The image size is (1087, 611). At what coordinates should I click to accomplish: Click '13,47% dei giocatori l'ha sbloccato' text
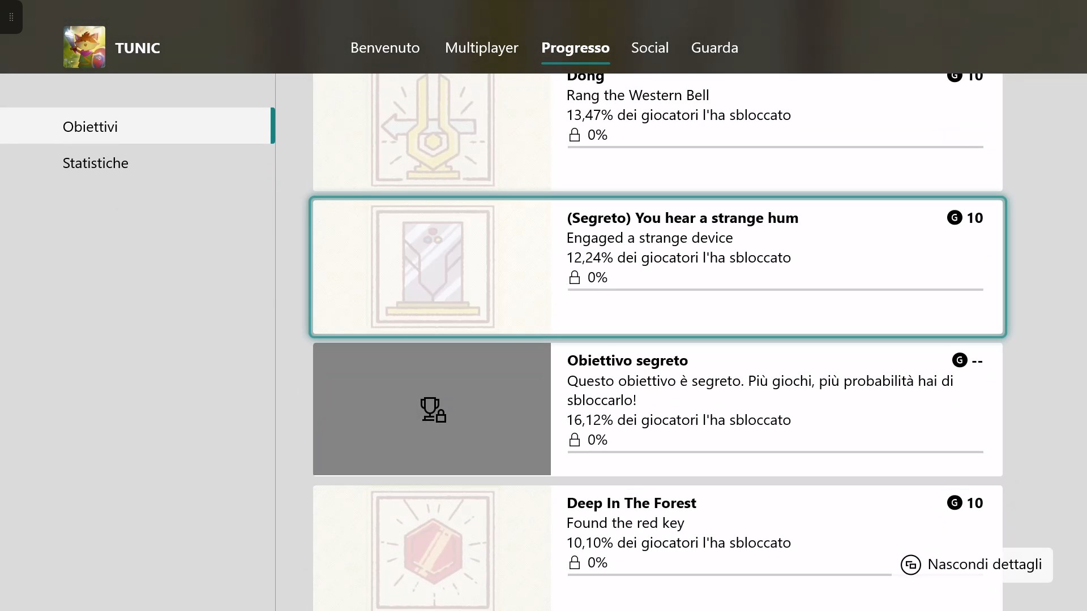pyautogui.click(x=679, y=115)
